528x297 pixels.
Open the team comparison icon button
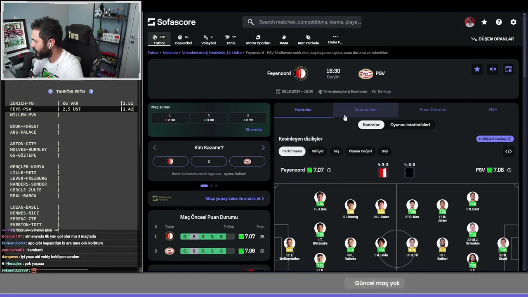493,69
